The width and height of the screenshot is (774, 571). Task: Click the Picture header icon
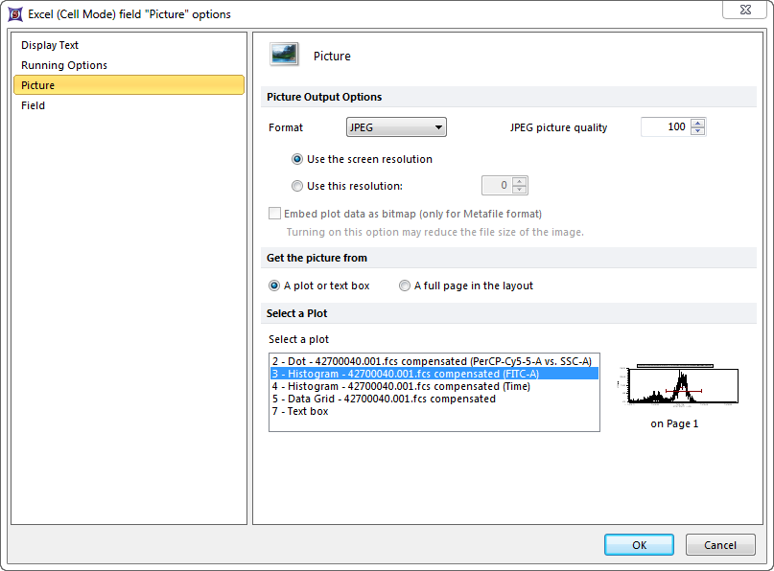click(284, 55)
